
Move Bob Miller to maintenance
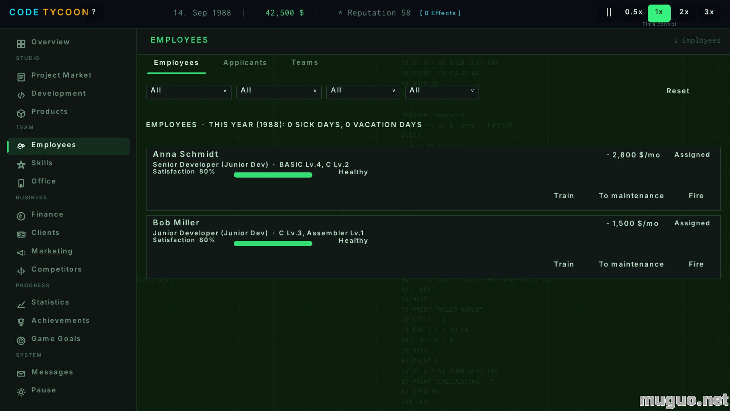coord(632,264)
